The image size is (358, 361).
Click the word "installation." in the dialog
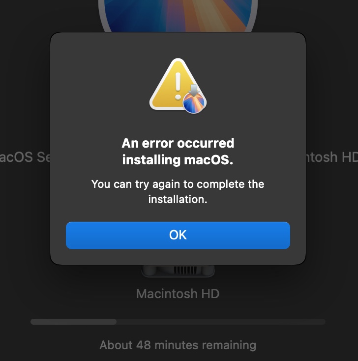click(x=178, y=199)
